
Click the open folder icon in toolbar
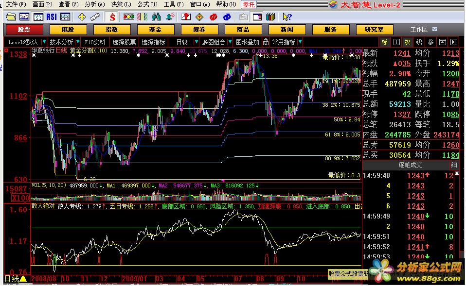pos(11,17)
